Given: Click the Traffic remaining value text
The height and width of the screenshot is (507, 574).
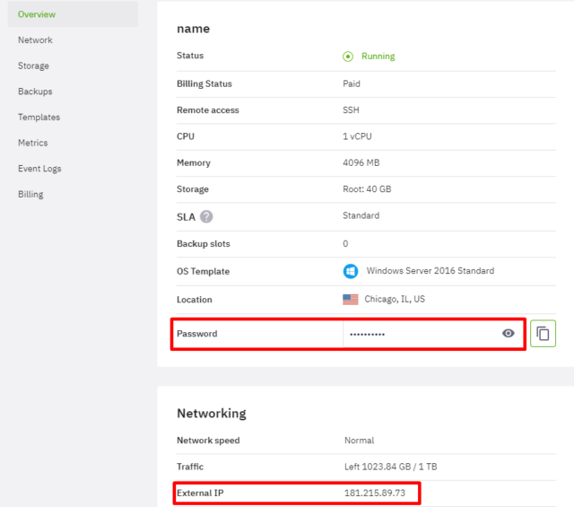Looking at the screenshot, I should click(x=390, y=467).
